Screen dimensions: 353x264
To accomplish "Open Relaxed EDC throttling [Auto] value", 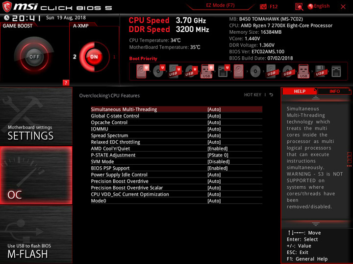I will point(214,142).
